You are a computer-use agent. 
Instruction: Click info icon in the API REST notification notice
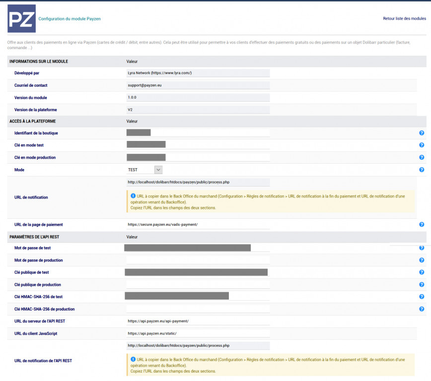(x=133, y=359)
